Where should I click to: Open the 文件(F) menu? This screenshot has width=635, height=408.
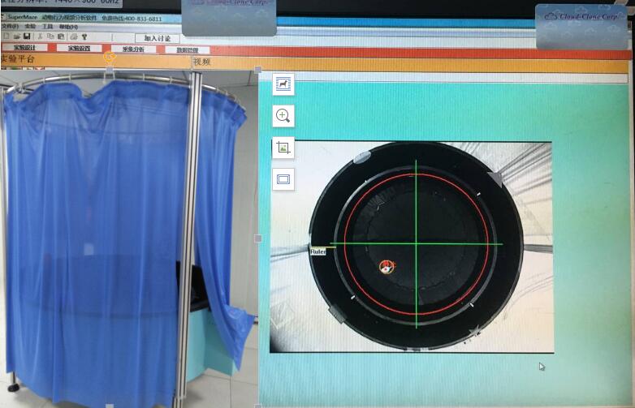pos(10,26)
